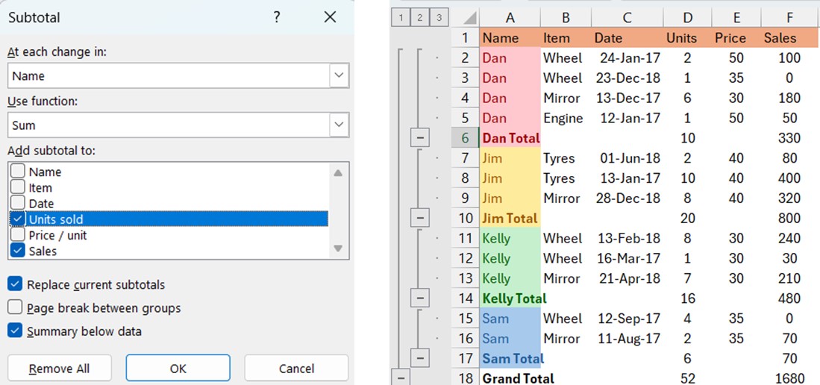This screenshot has height=385, width=820.
Task: Enable Page break between groups
Action: pyautogui.click(x=15, y=307)
